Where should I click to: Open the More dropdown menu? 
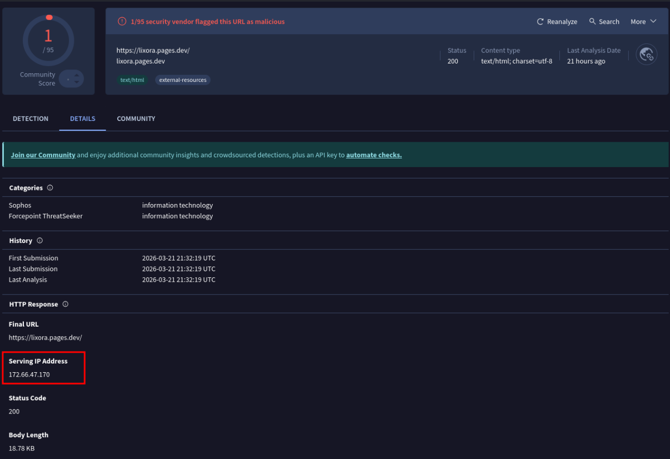tap(643, 22)
